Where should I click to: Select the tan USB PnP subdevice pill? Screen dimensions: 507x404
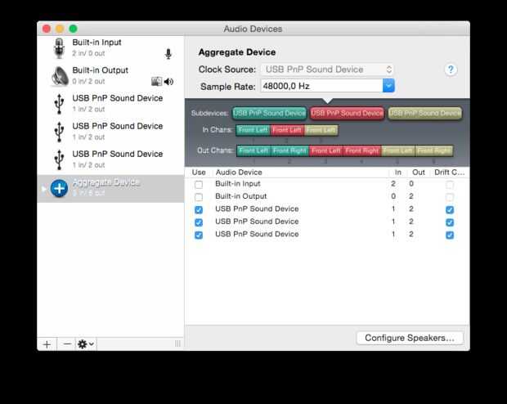[425, 113]
